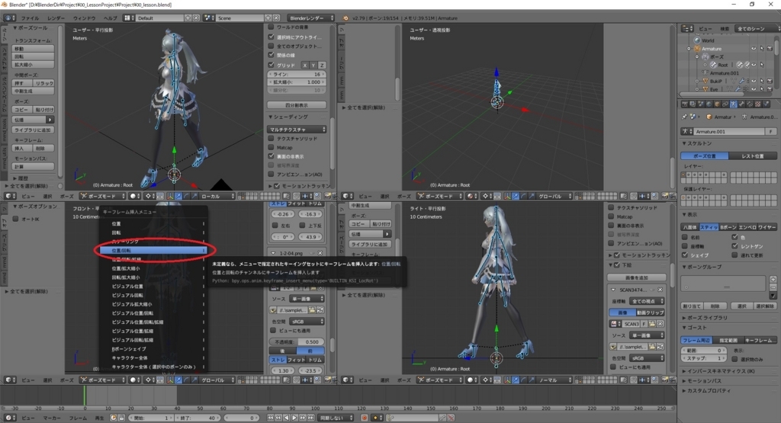Viewport: 781px width, 423px height.
Task: Delete Scene datablock with its X icon
Action: coord(276,18)
